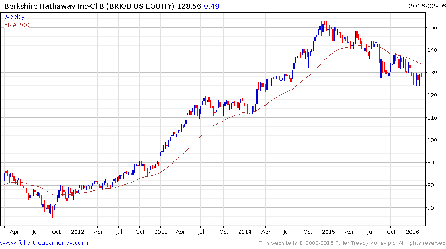This screenshot has height=249, width=446.
Task: Click the 2012 year axis label
Action: [x=78, y=232]
